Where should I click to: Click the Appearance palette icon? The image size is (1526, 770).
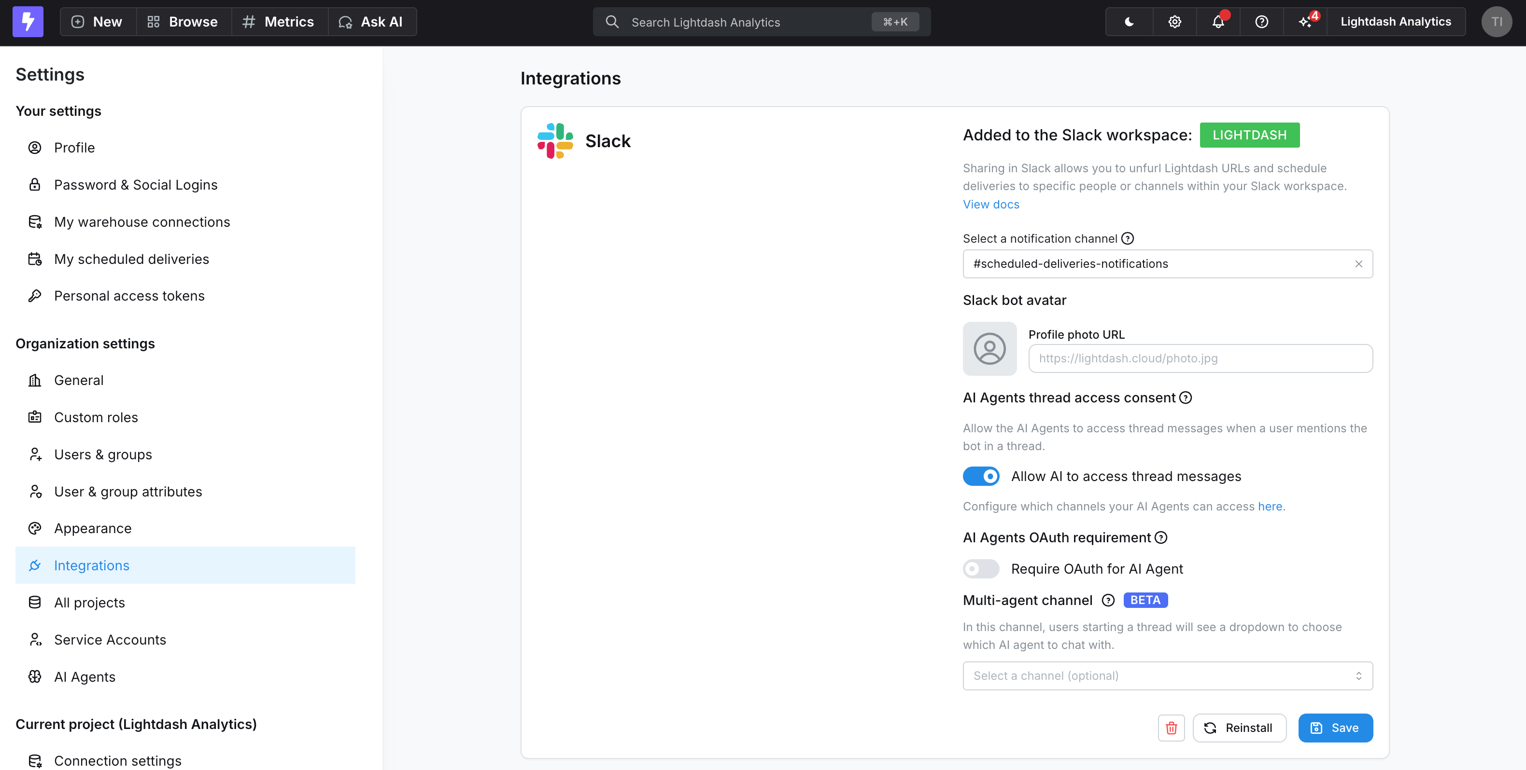35,528
